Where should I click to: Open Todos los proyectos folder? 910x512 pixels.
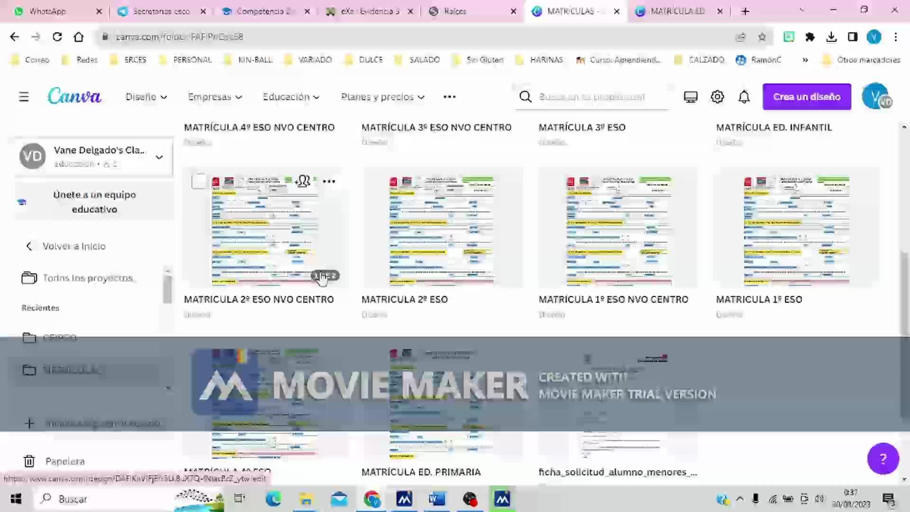click(x=87, y=278)
